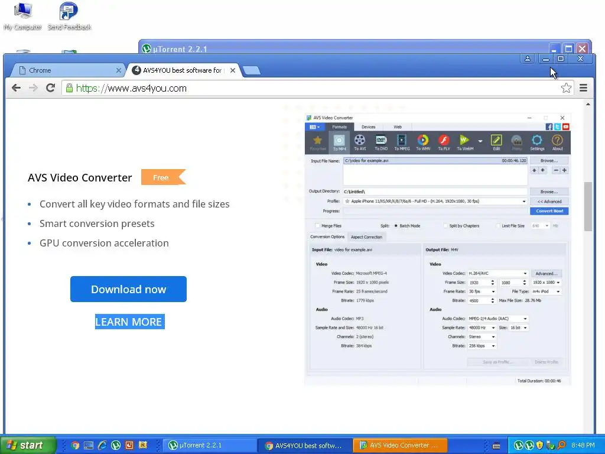Click the scrollbar up arrow

coord(588,104)
